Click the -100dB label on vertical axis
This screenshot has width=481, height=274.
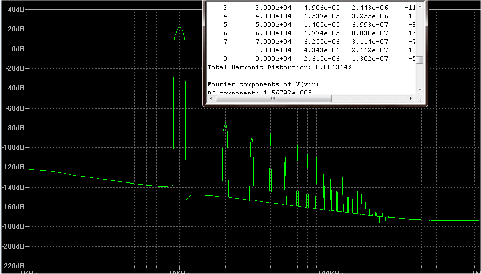12,148
